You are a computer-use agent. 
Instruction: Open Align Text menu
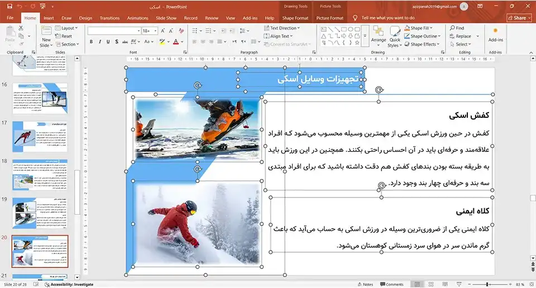pyautogui.click(x=278, y=36)
